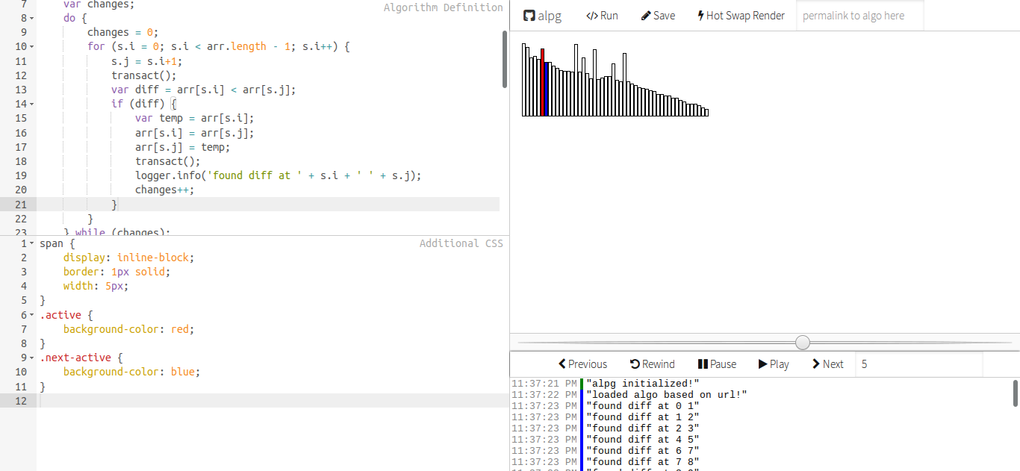Click the blue next-active bar in the chart
This screenshot has width=1020, height=471.
click(546, 89)
